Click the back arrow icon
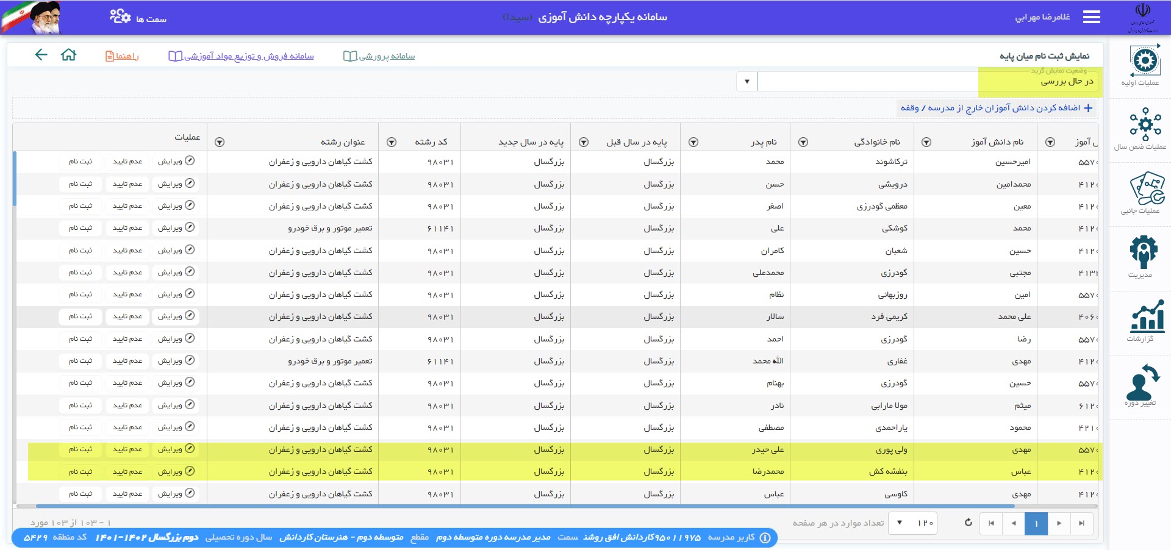The image size is (1171, 550). coord(41,55)
